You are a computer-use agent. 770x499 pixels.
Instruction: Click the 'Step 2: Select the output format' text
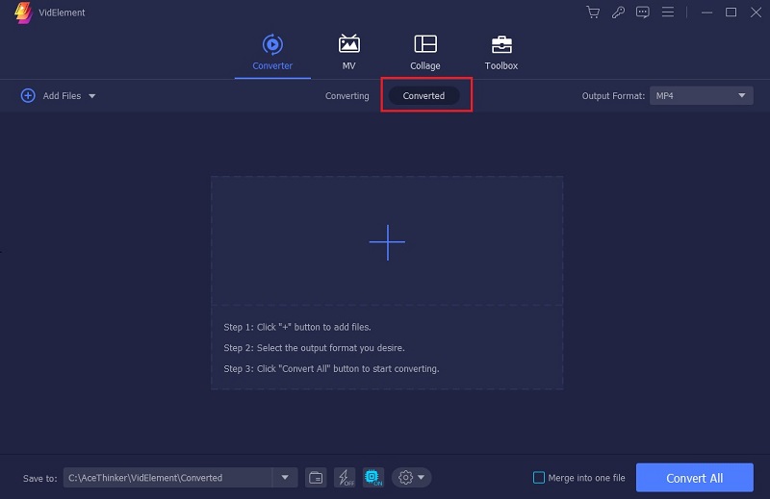pos(315,348)
